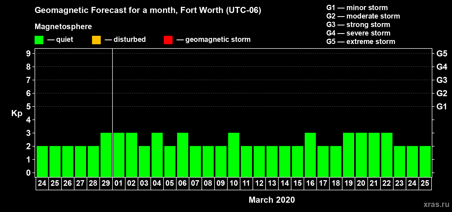This screenshot has height=212, width=452.
Task: Click the red geomagnetic storm legend swatch
Action: tap(168, 40)
